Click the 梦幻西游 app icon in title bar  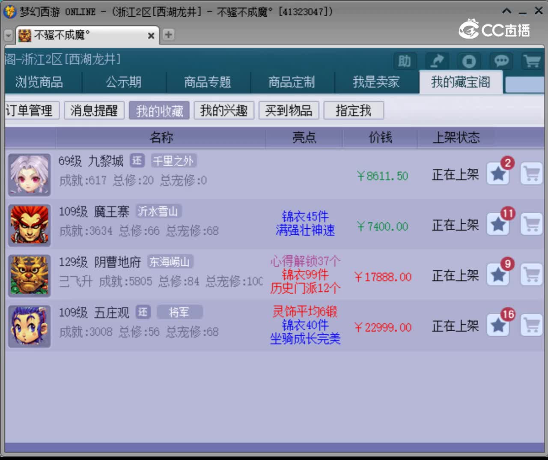pos(10,12)
